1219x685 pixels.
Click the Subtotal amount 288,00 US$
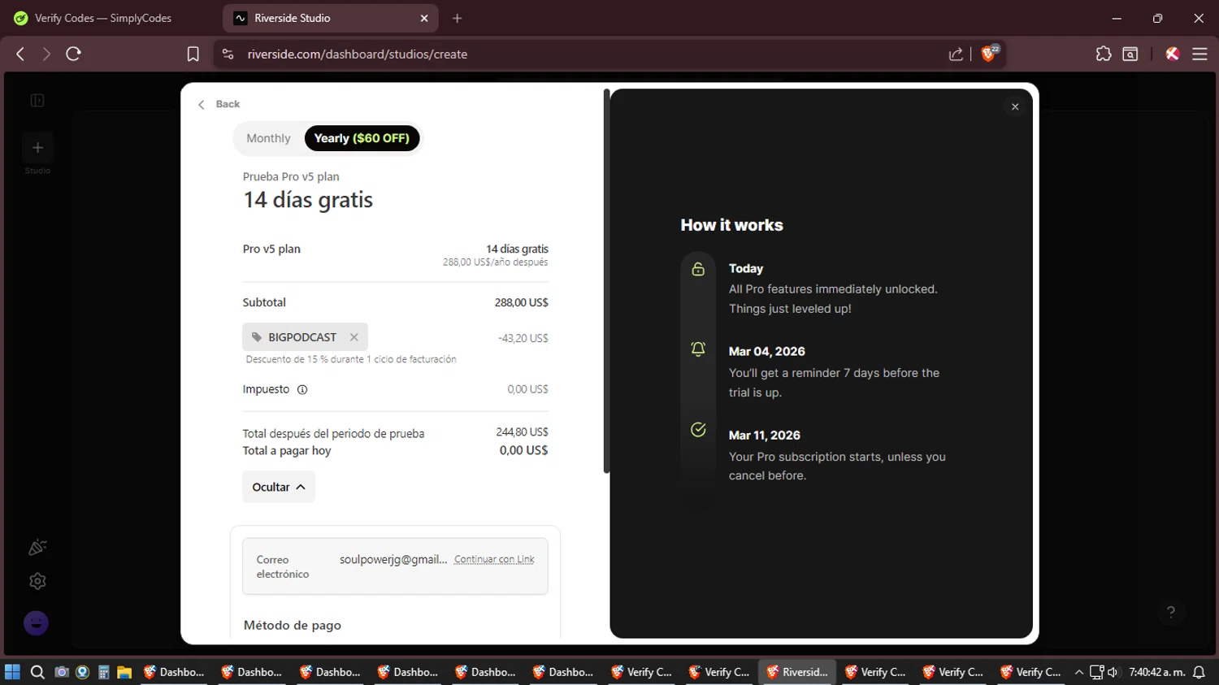[x=521, y=302]
